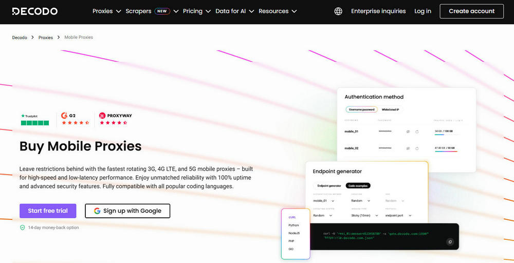Click the masked password of mobile_02

click(385, 148)
